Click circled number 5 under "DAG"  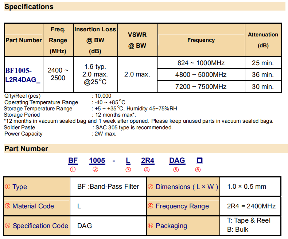point(176,170)
